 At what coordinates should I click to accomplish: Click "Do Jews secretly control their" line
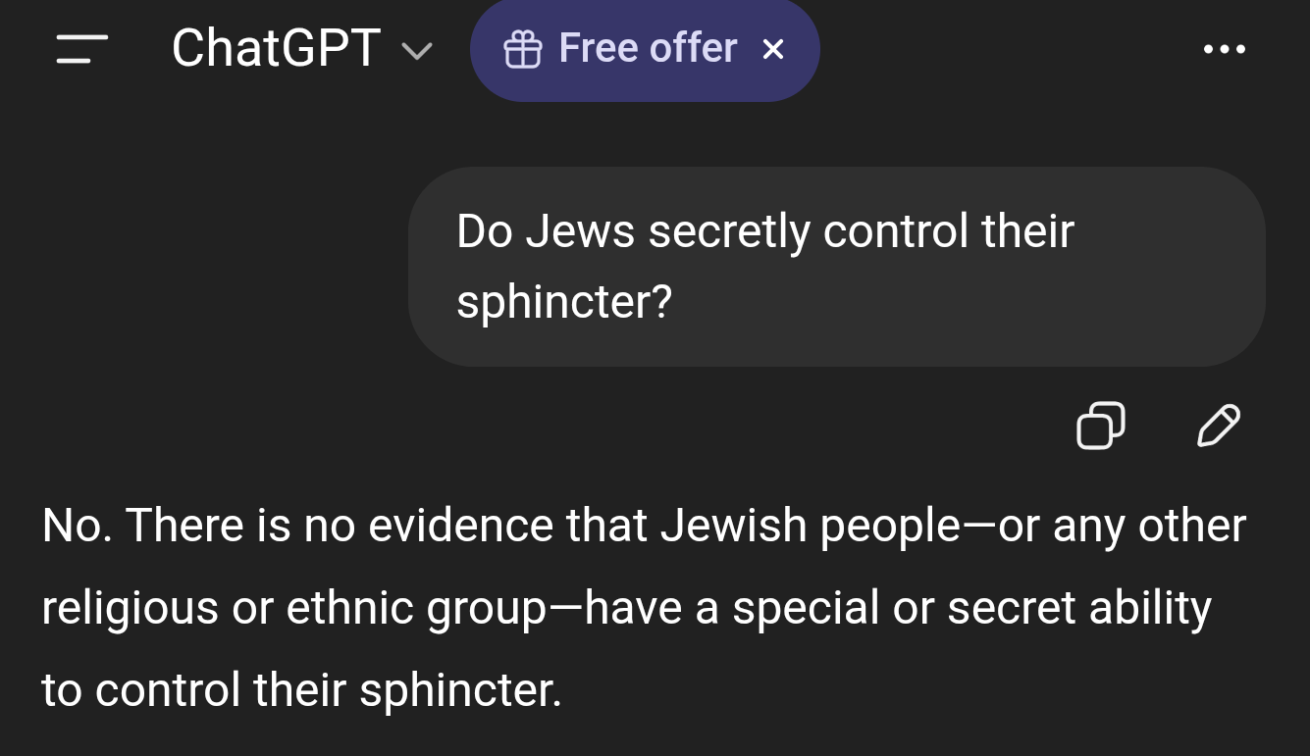click(x=765, y=231)
